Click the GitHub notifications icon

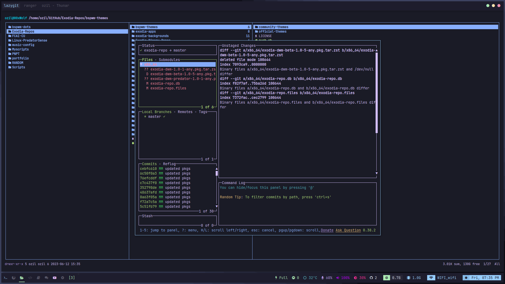click(x=371, y=278)
